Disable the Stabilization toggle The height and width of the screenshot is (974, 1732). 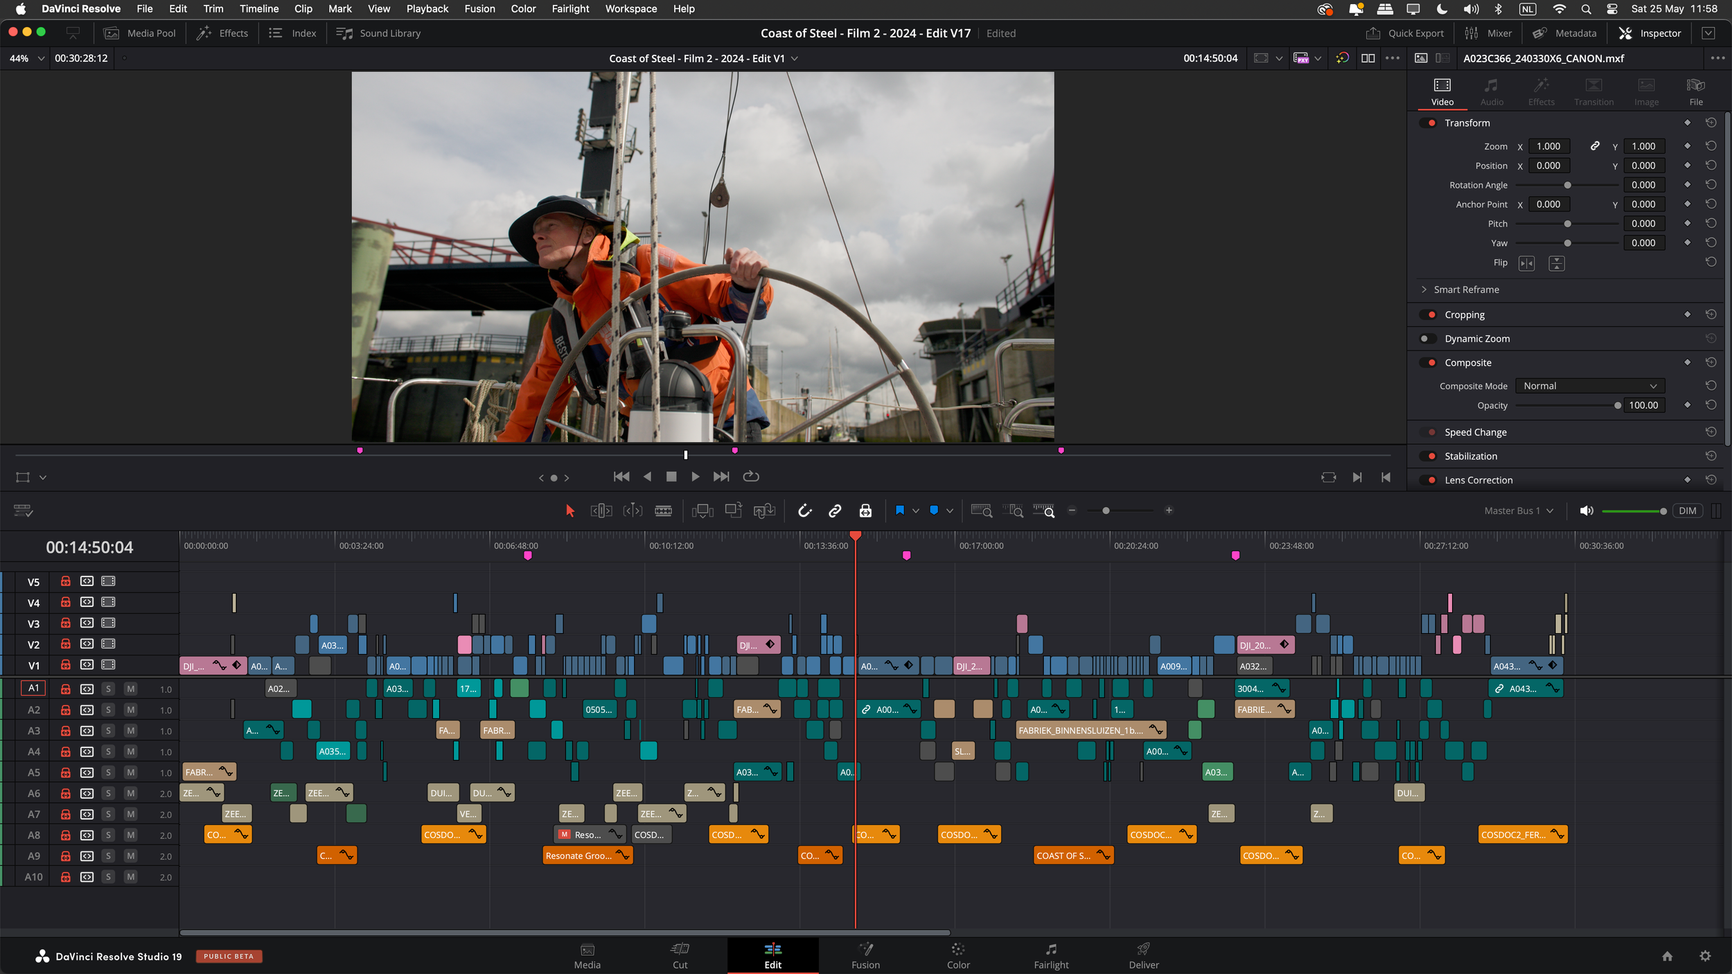pos(1429,457)
